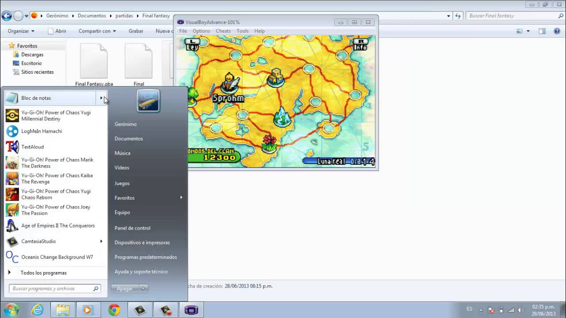Open Equipo from Start menu

(122, 212)
